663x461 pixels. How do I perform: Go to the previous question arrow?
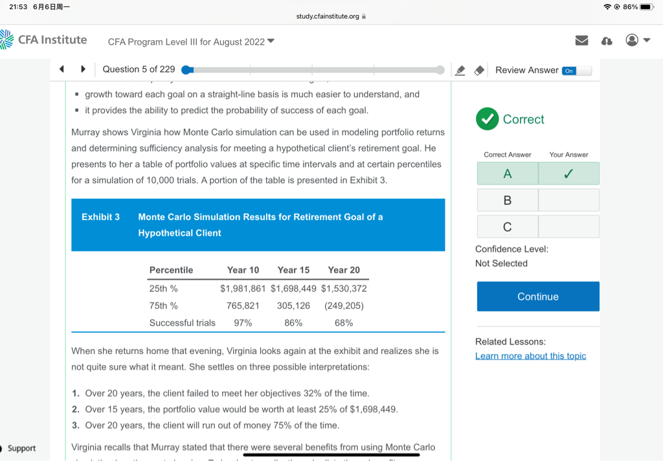62,69
